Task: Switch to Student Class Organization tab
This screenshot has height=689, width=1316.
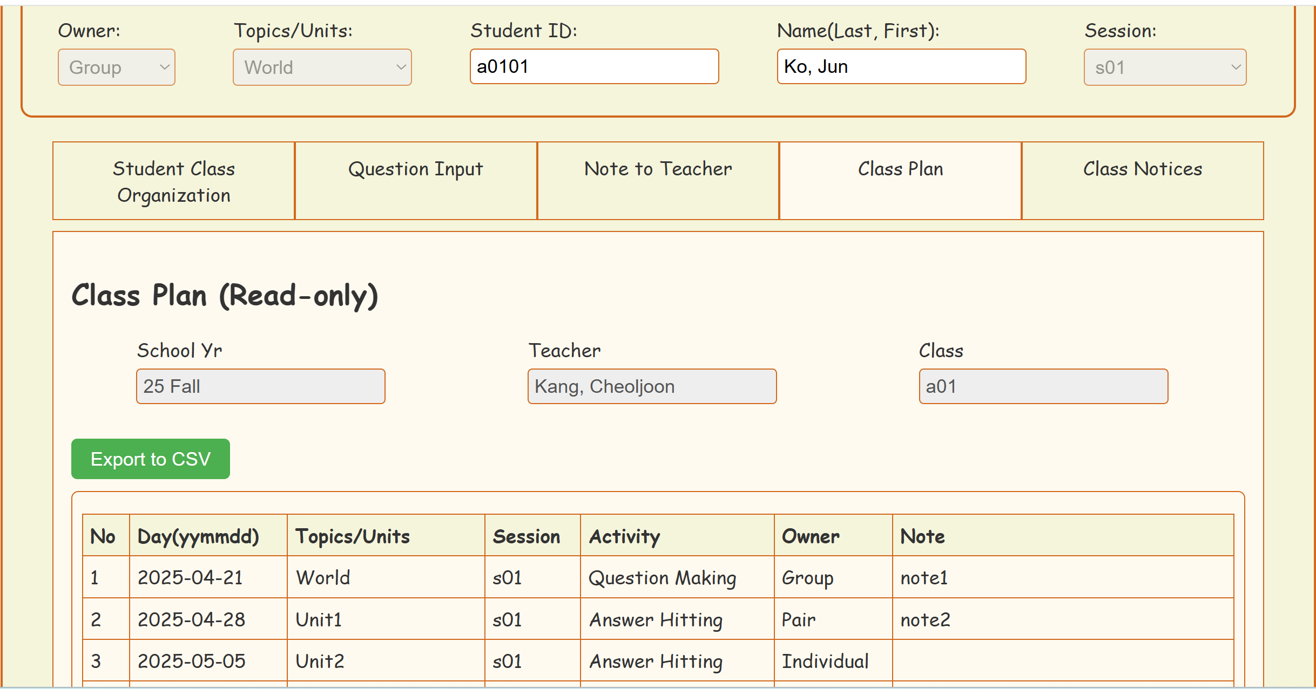Action: tap(173, 181)
